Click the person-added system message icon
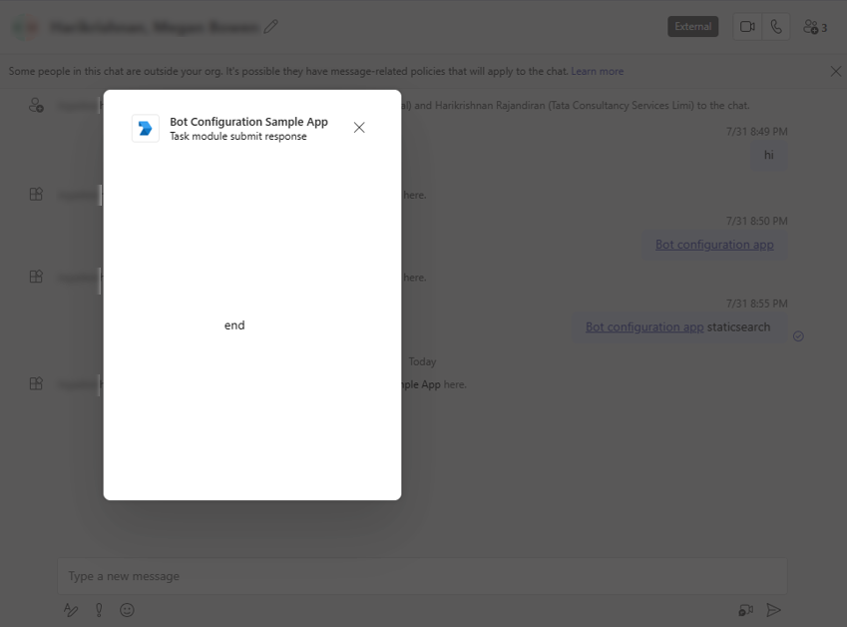The height and width of the screenshot is (627, 847). (x=36, y=105)
